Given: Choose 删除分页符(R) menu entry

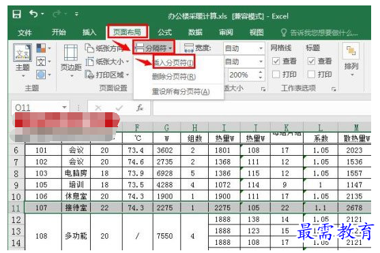Looking at the screenshot, I should pos(173,77).
